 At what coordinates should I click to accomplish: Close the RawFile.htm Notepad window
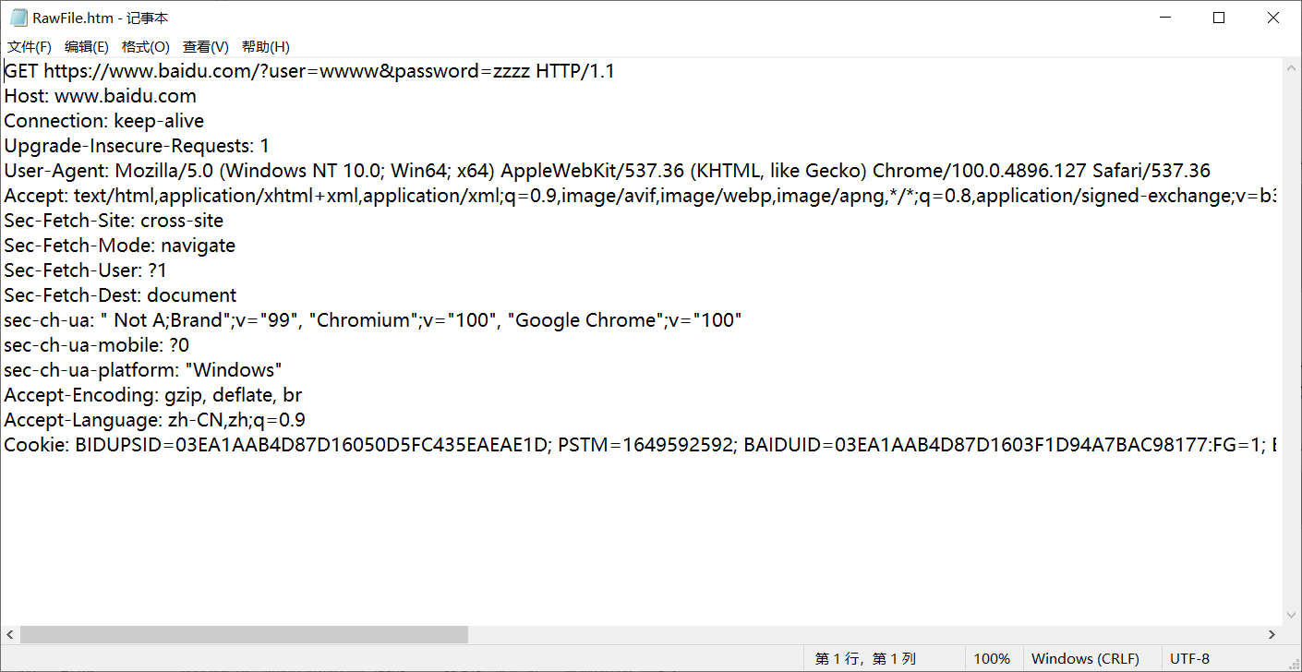[x=1272, y=18]
